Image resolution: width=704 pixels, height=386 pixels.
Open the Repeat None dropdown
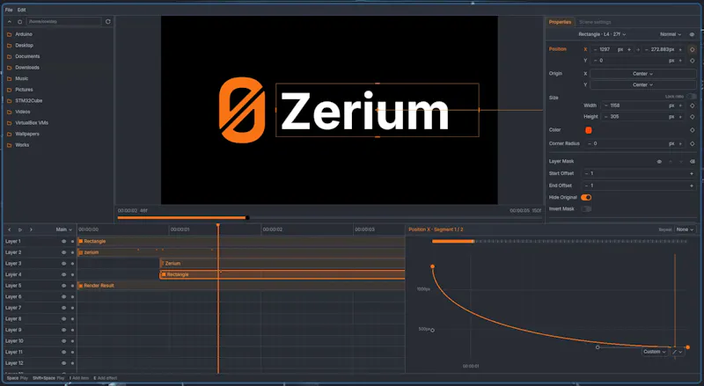point(685,229)
